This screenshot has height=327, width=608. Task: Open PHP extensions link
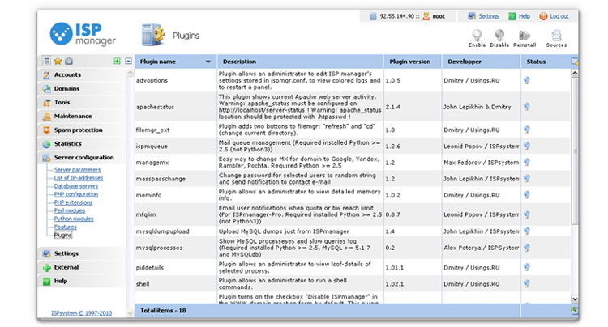73,202
